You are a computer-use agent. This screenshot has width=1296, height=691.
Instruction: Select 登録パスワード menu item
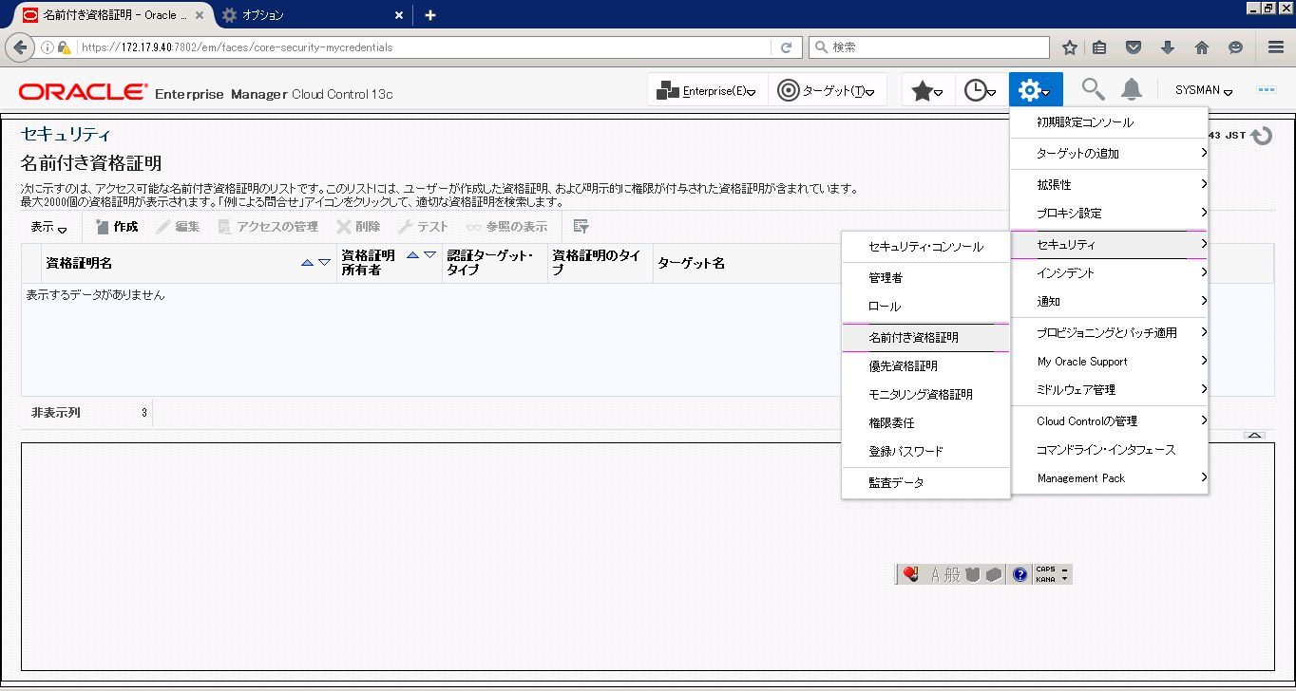coord(925,452)
